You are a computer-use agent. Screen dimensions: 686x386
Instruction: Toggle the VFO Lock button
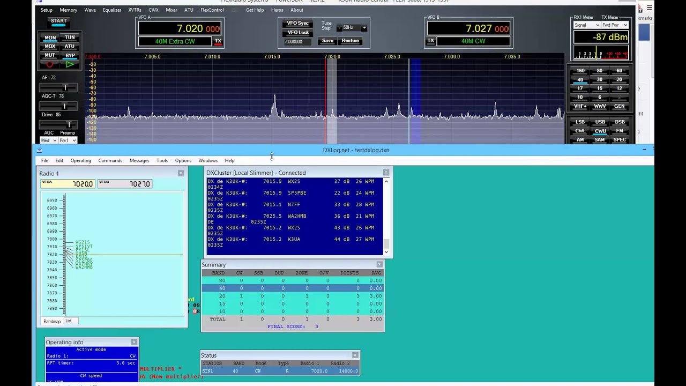coord(297,33)
